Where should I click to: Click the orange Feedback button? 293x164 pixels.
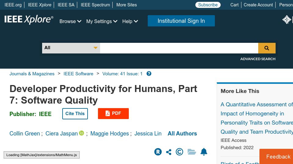277,156
